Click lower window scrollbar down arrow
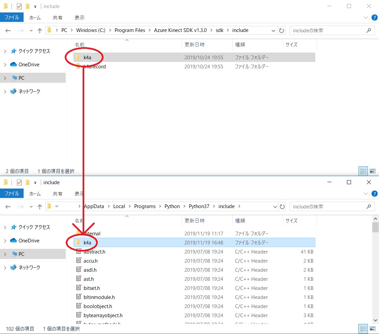 click(x=375, y=321)
